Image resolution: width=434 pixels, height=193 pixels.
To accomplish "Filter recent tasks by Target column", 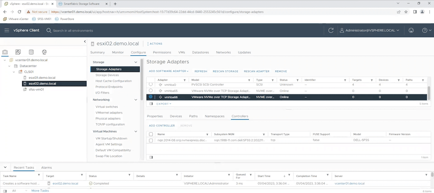I will pyautogui.click(x=82, y=175).
